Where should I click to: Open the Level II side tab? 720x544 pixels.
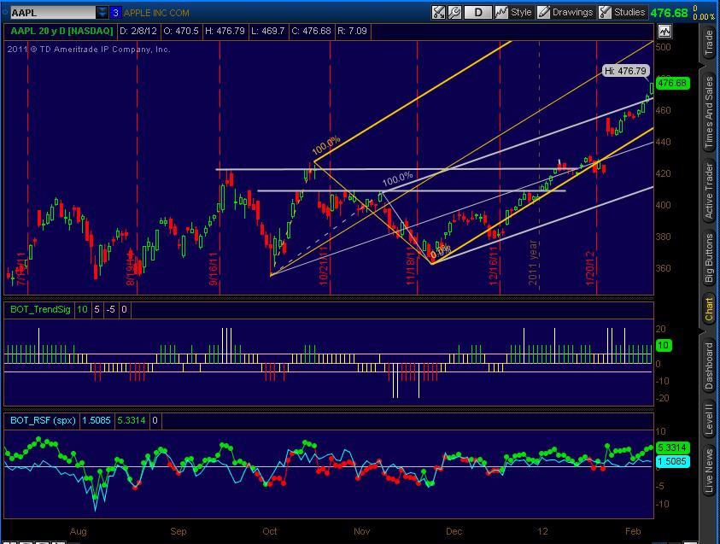click(x=709, y=418)
